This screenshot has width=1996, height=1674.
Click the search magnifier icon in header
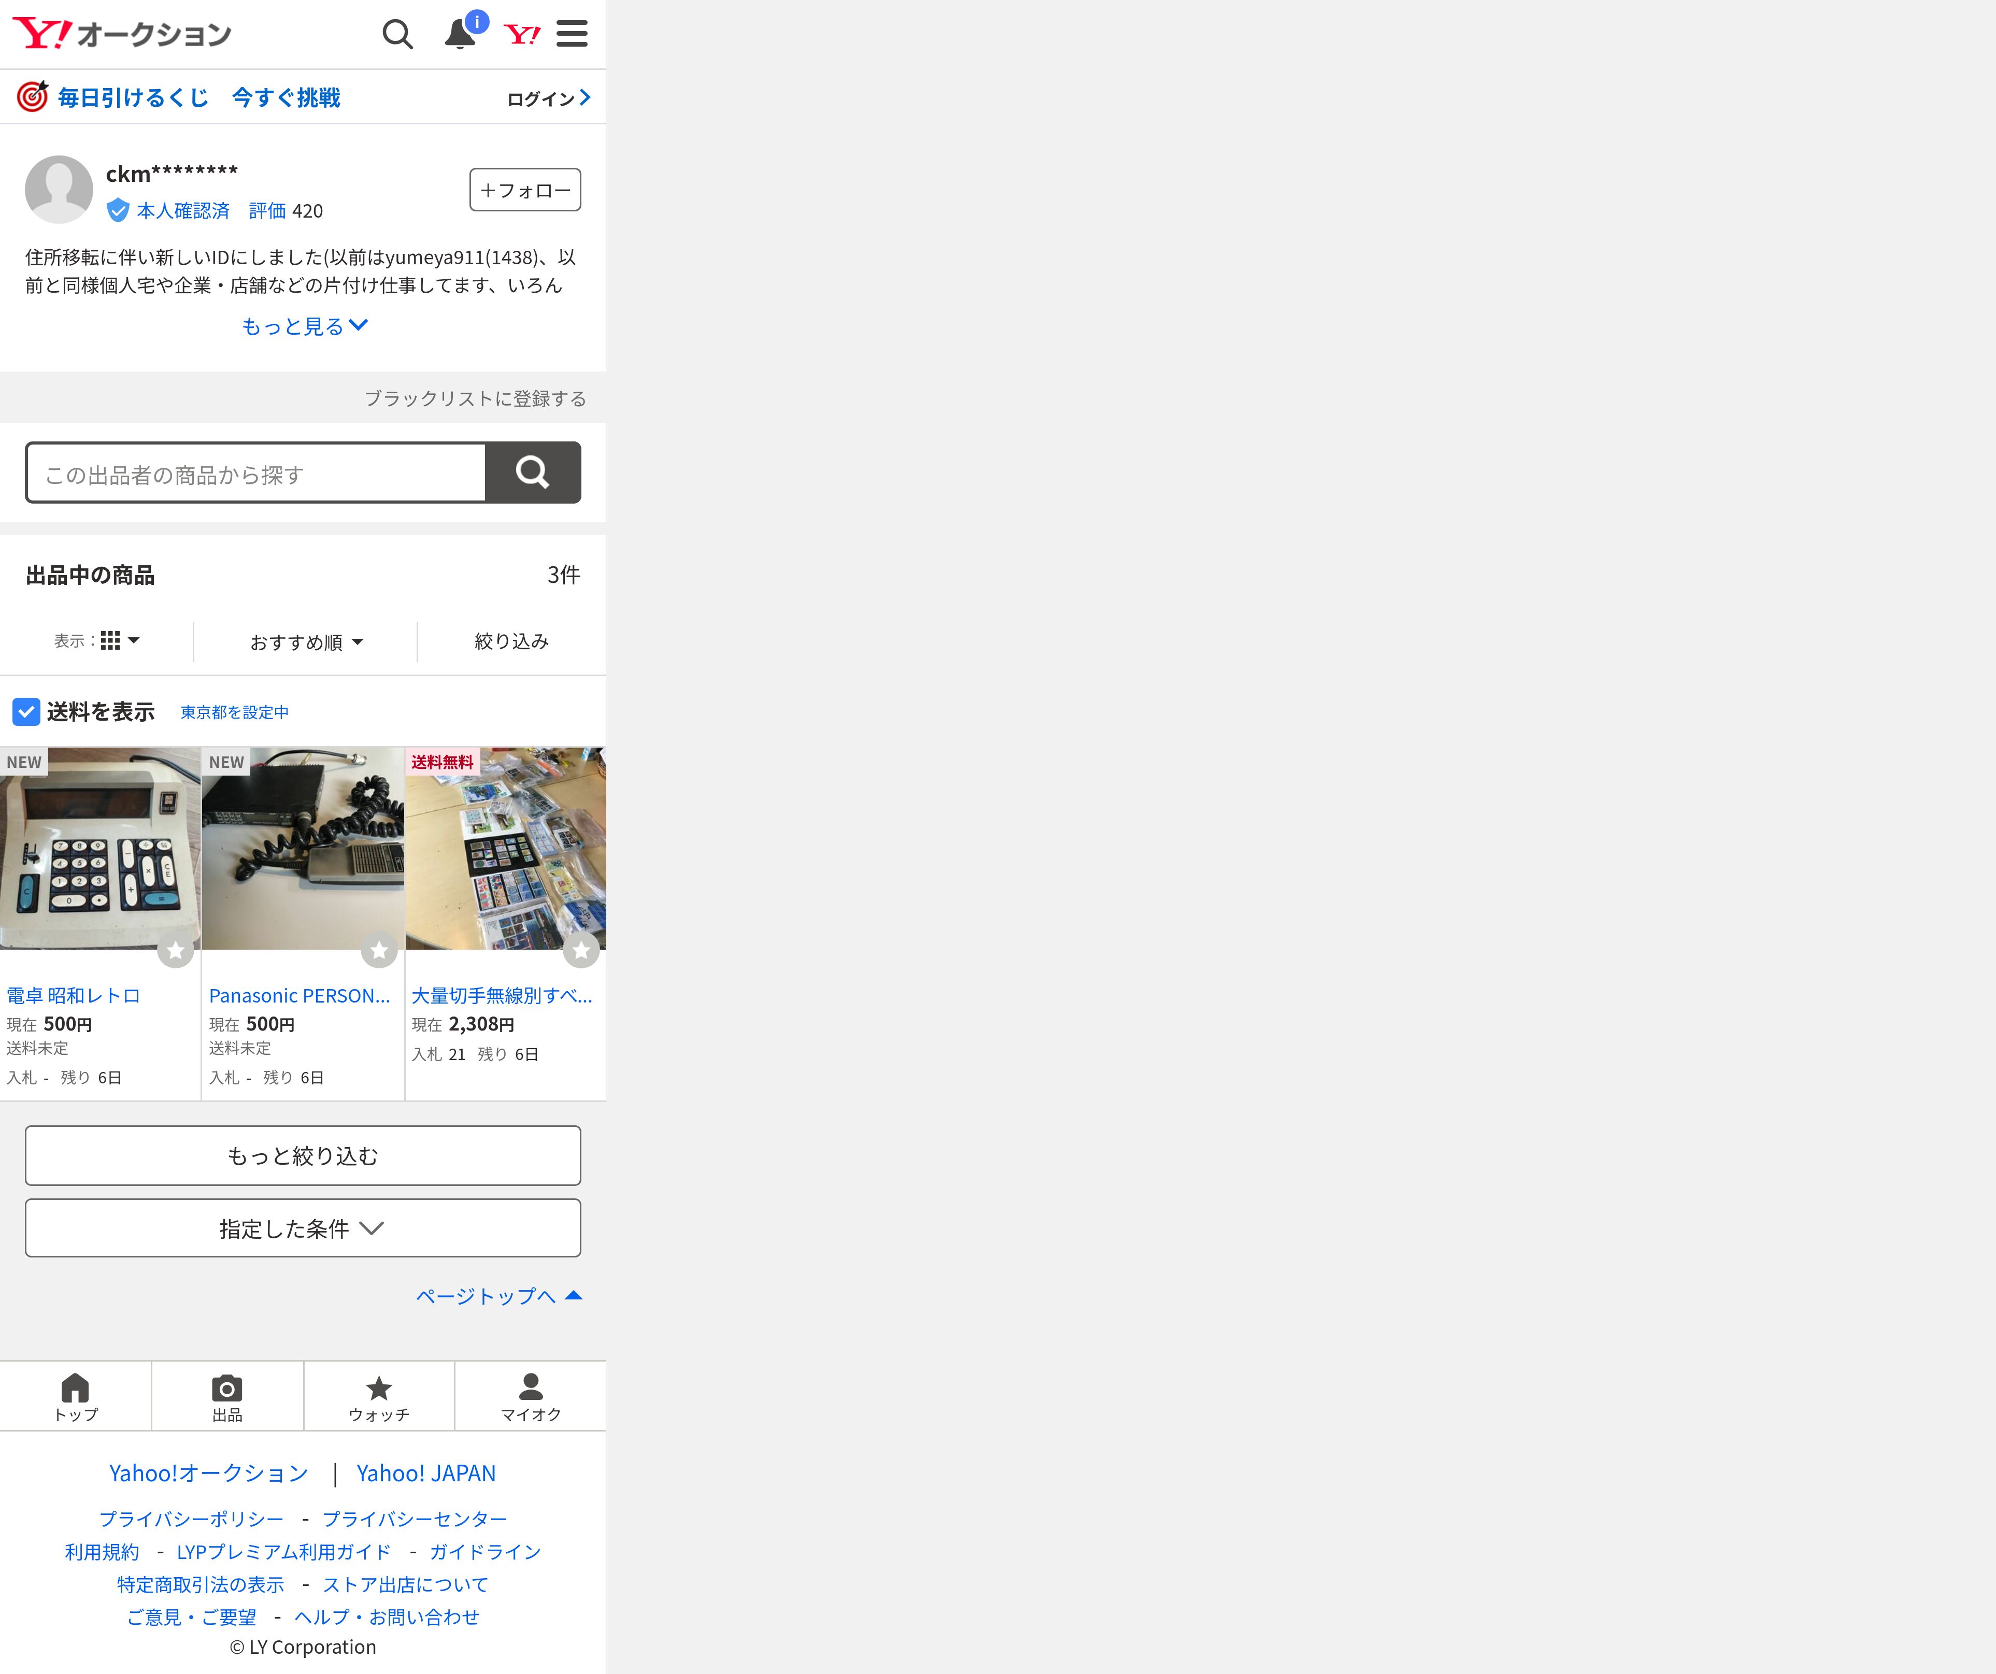(397, 35)
